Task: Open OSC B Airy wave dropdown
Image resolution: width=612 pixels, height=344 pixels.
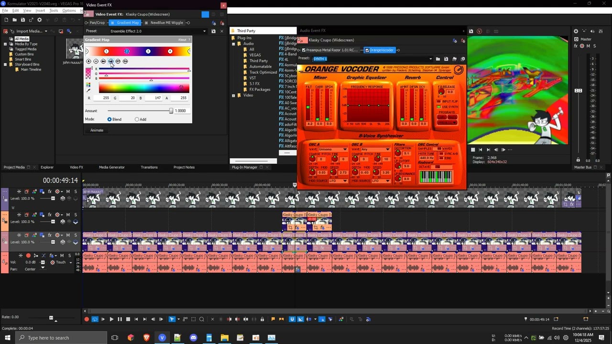Action: (x=388, y=150)
